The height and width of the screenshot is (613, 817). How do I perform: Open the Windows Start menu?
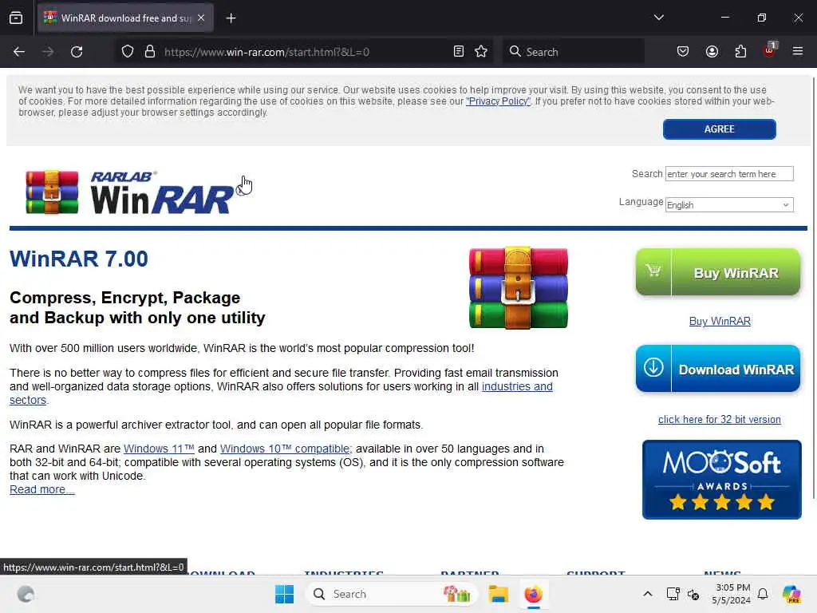[285, 594]
